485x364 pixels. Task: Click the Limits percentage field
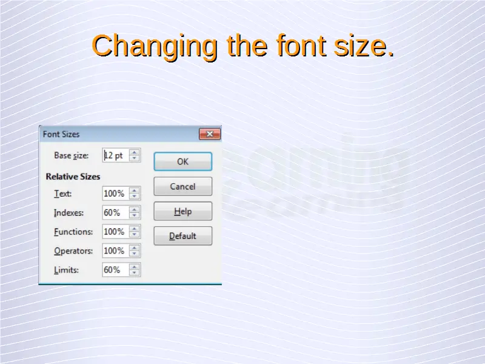pos(115,270)
